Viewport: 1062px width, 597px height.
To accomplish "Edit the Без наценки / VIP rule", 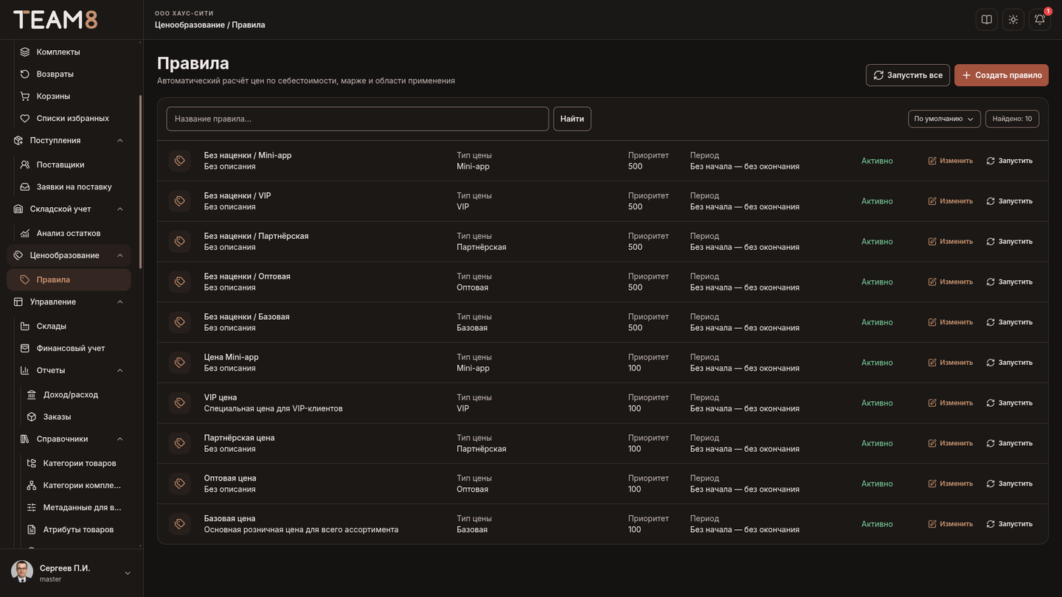I will pos(951,201).
